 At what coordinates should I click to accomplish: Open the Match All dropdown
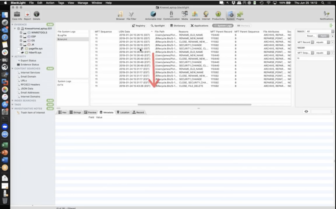click(x=320, y=31)
